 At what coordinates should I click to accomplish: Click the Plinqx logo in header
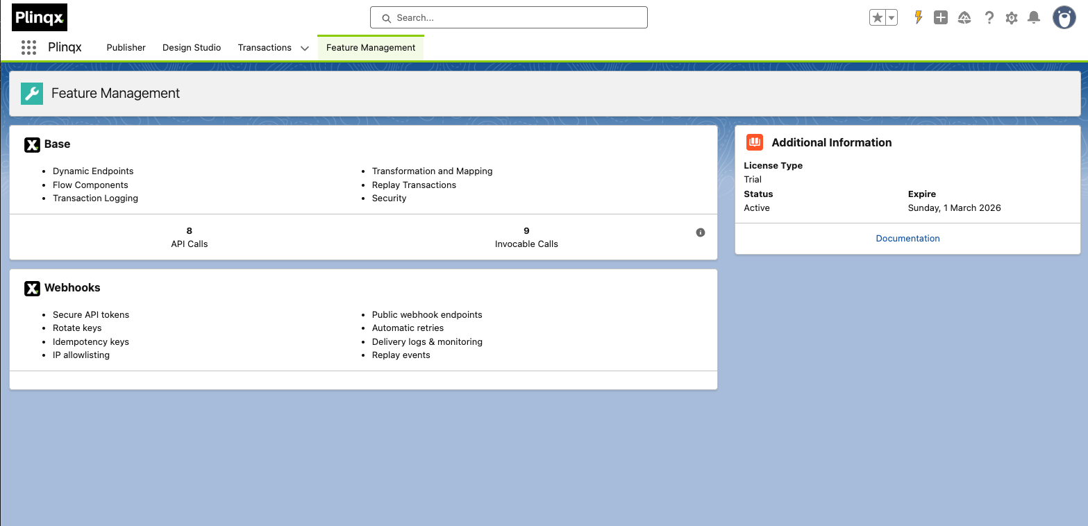pos(40,17)
